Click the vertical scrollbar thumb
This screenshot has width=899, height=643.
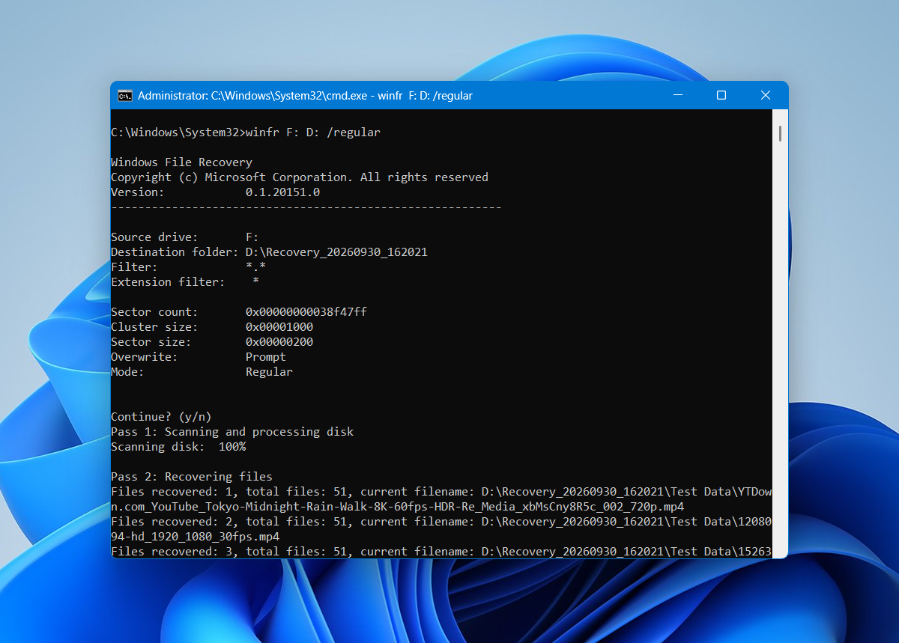tap(780, 133)
